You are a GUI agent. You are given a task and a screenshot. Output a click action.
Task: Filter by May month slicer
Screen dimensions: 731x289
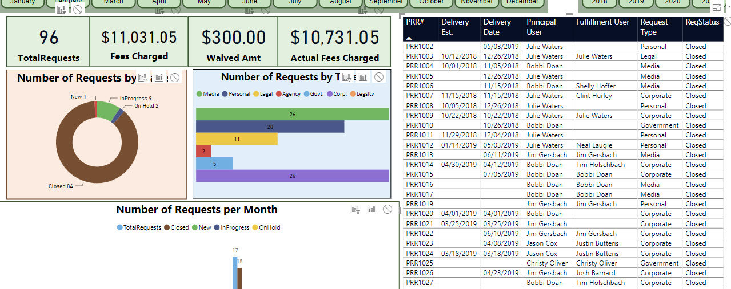coord(204,2)
